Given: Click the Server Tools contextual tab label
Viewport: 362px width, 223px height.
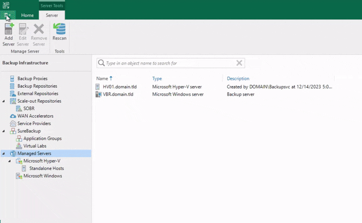Looking at the screenshot, I should [x=52, y=6].
